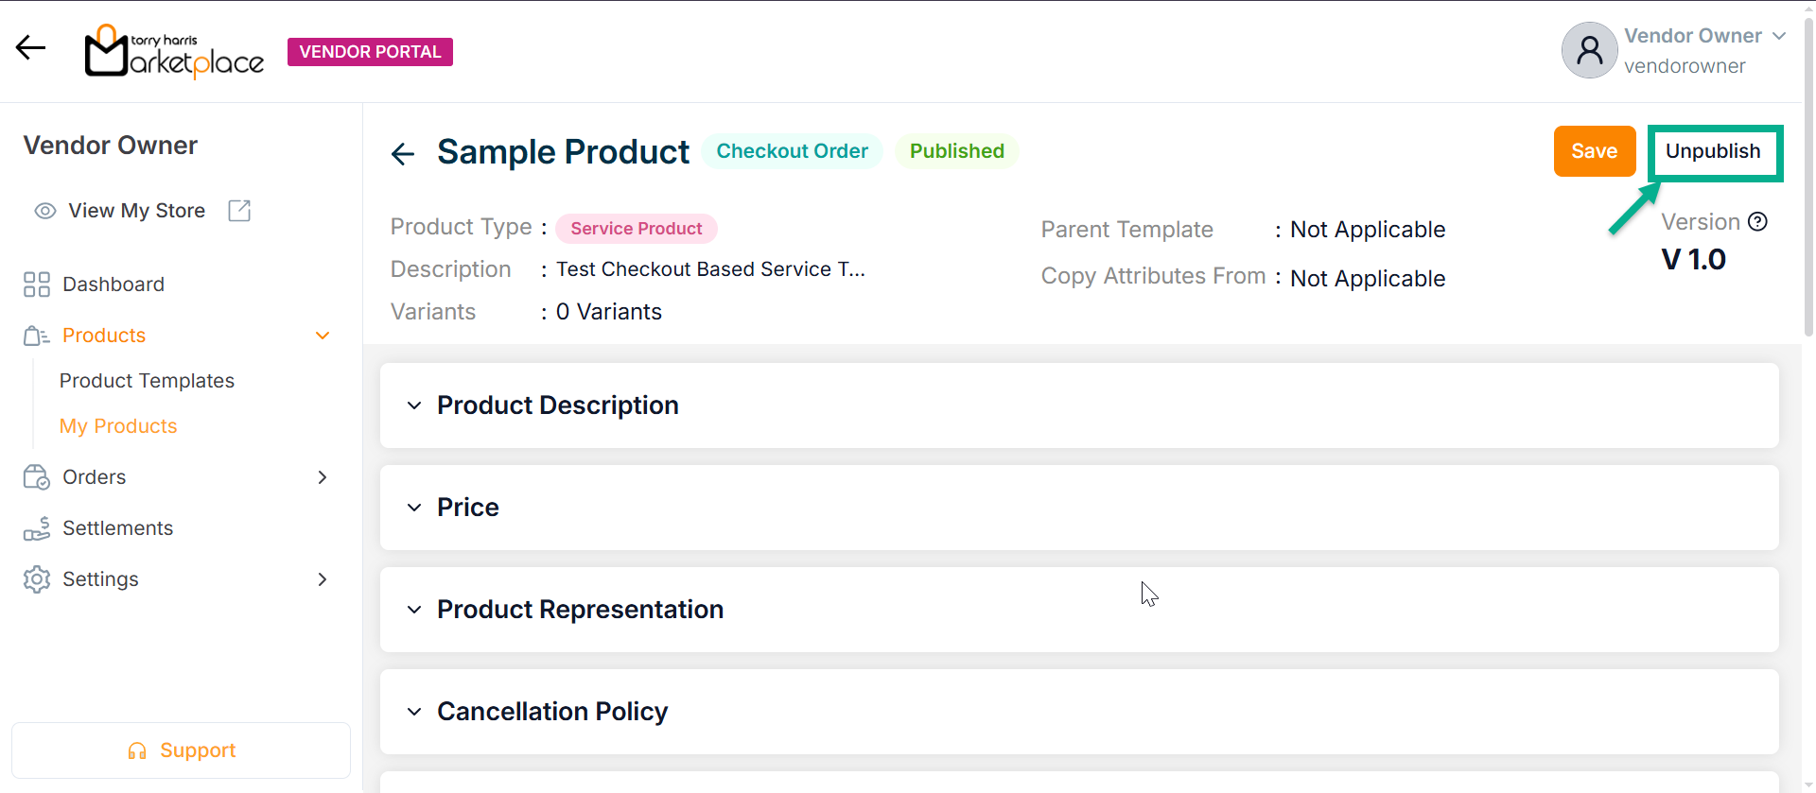Click the Settlements money icon

tap(37, 528)
